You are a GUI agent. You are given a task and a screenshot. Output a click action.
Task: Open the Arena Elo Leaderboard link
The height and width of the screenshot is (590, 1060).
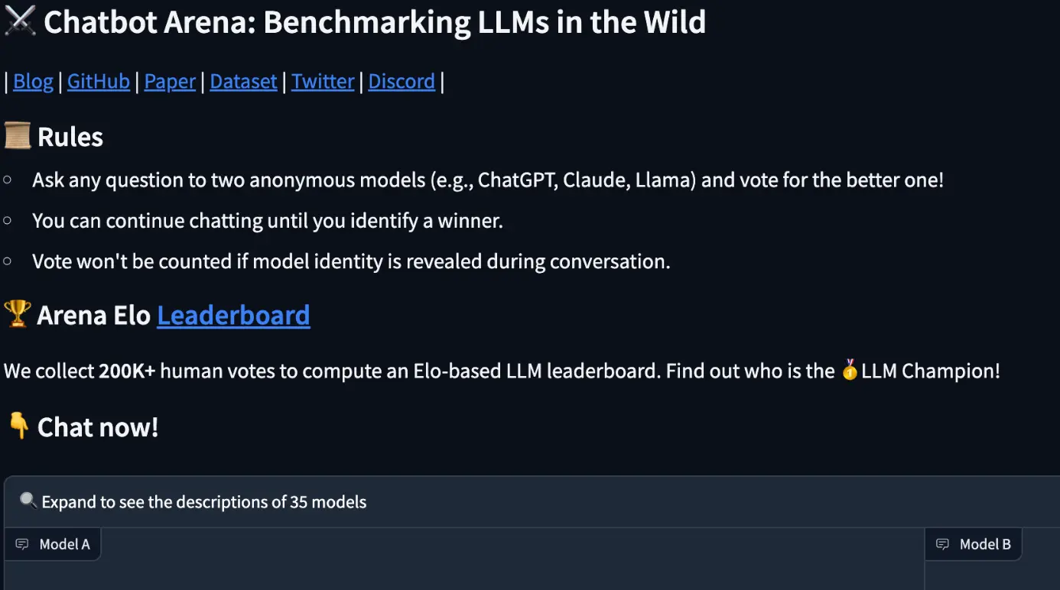pos(233,315)
